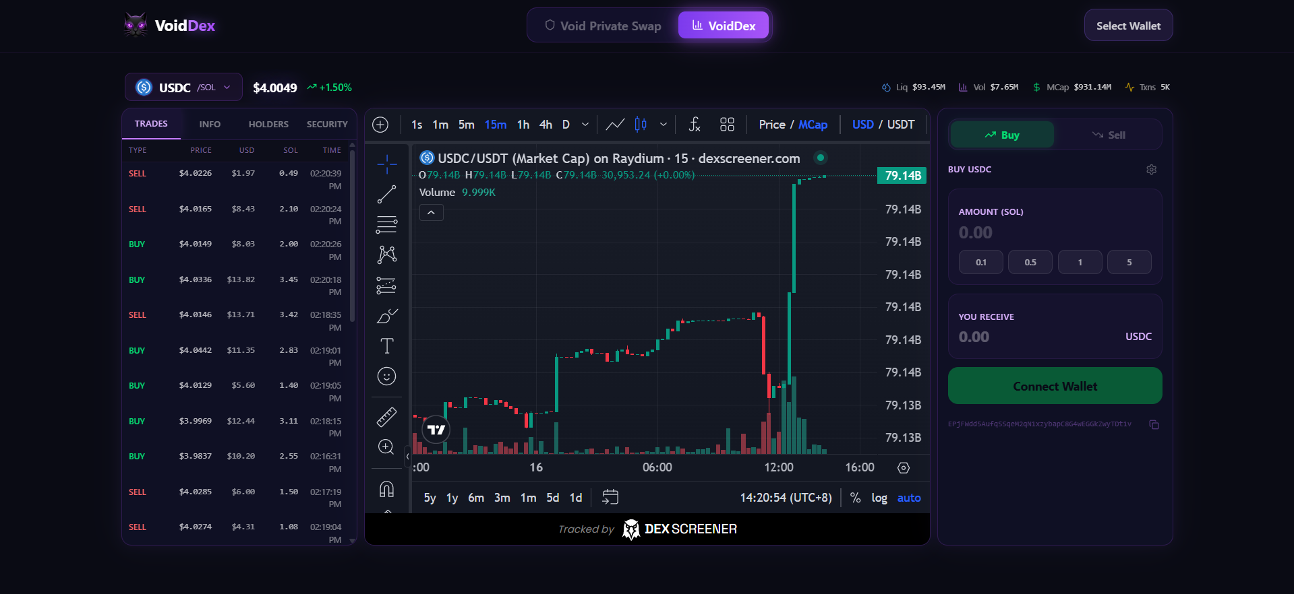This screenshot has width=1294, height=594.
Task: Select the 15m timeframe
Action: click(496, 125)
